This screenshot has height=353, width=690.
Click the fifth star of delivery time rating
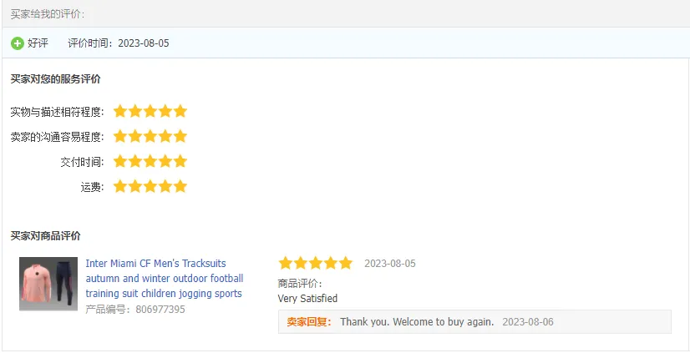coord(180,161)
